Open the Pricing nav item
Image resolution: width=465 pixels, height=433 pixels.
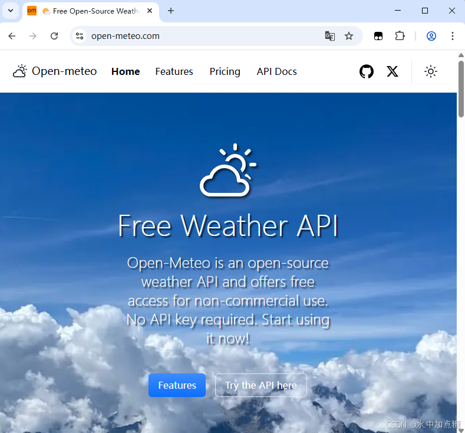(225, 71)
